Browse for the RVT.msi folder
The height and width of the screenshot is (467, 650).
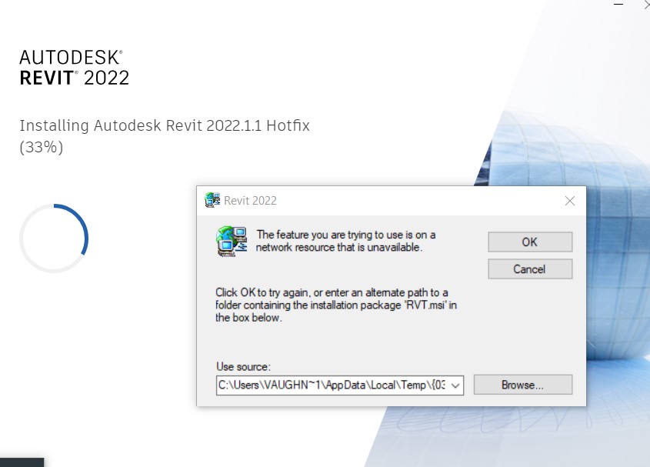(522, 385)
